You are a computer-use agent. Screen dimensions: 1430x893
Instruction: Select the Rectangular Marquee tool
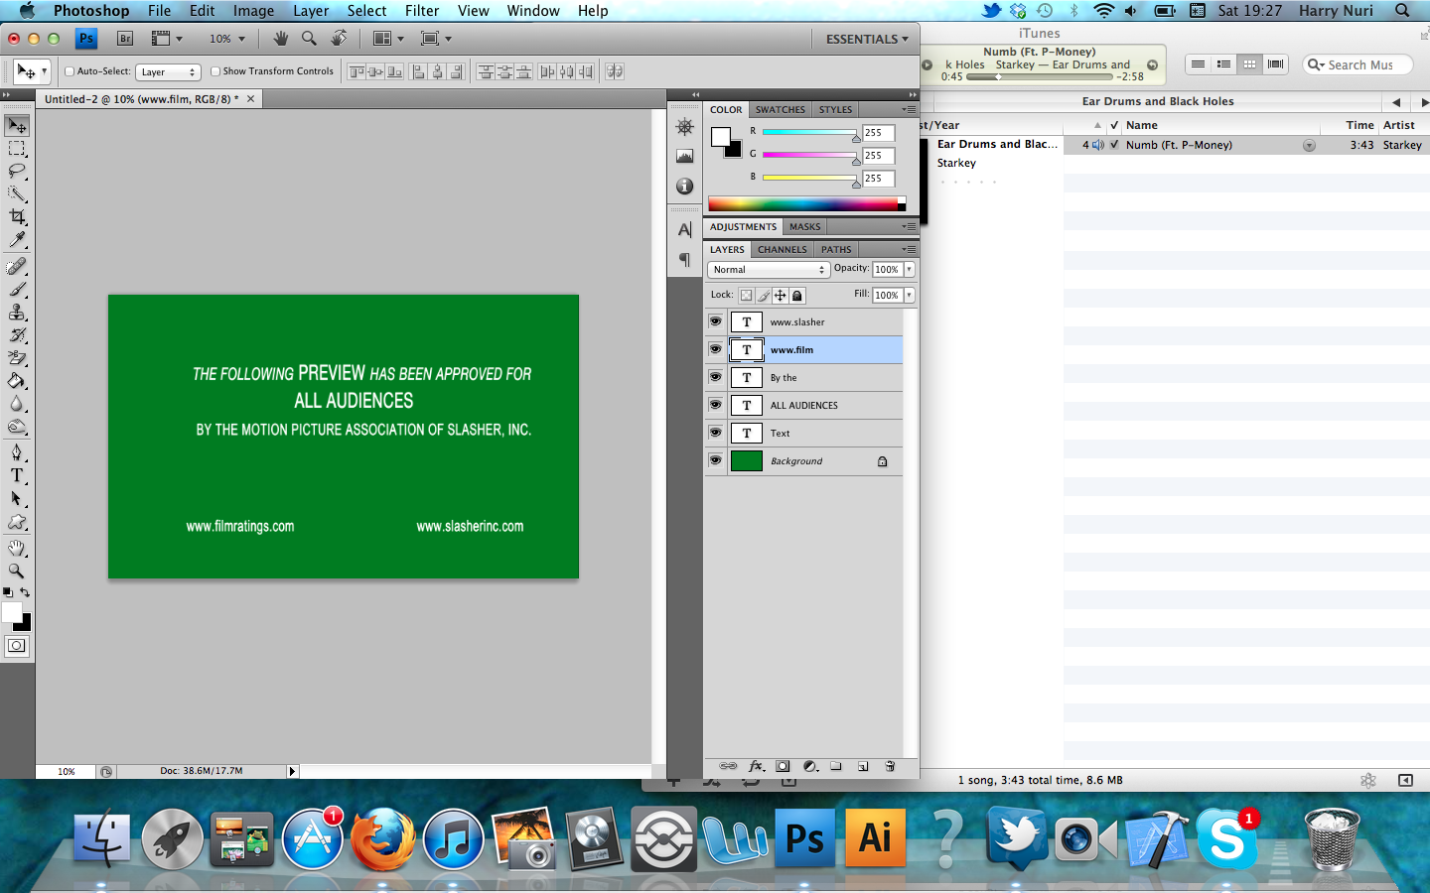pos(17,149)
